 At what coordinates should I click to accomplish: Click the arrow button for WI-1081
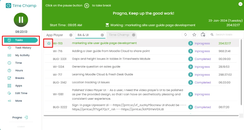click(190, 94)
